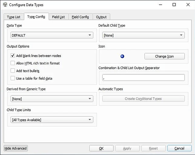Viewport: 195px width, 155px height.
Task: Open the Field List tab
Action: point(58,17)
